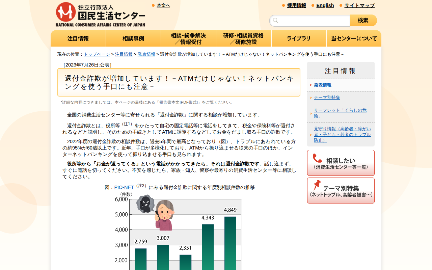The width and height of the screenshot is (432, 270).
Task: Click the 3,007 bar value label
Action: pos(163,238)
